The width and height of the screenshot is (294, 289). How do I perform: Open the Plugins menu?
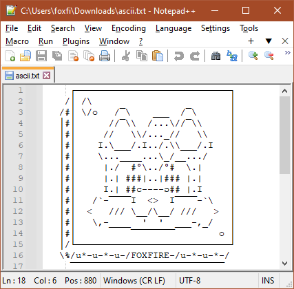pos(76,41)
